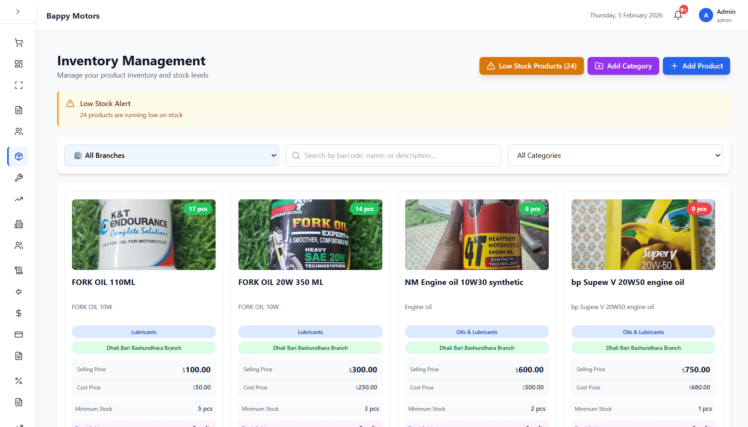Click the minimum stock value 2 pcs
Image resolution: width=748 pixels, height=427 pixels.
click(x=538, y=409)
